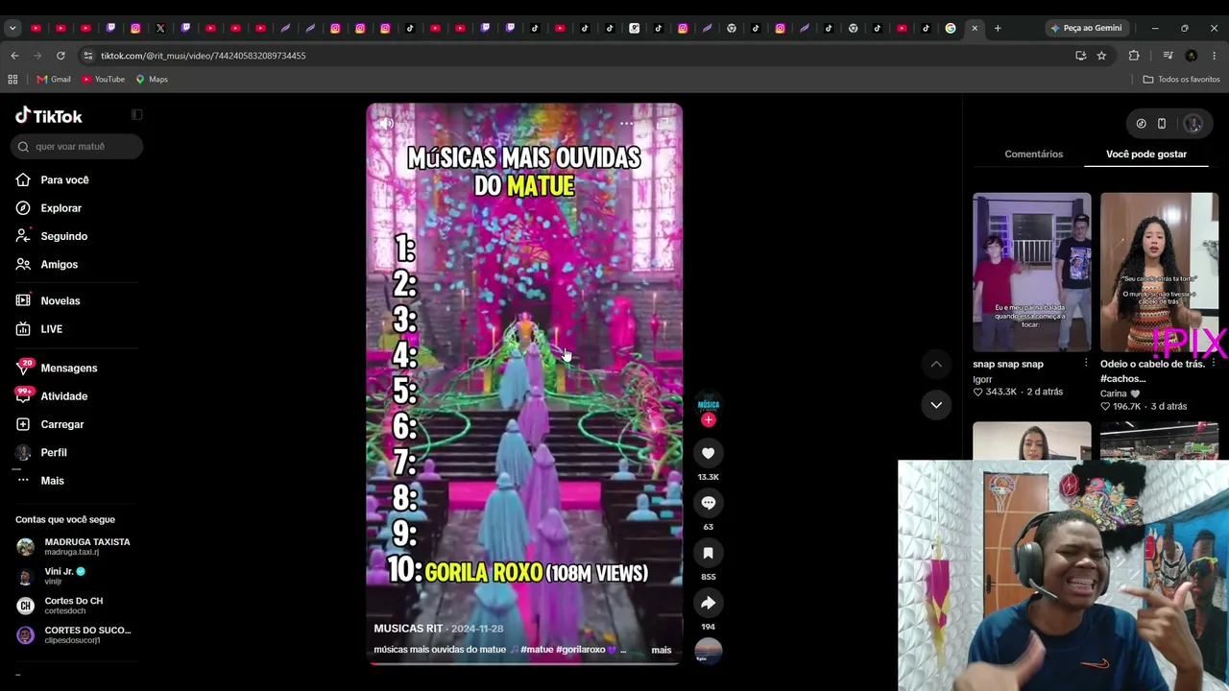Save the video with the bookmark icon

click(708, 553)
